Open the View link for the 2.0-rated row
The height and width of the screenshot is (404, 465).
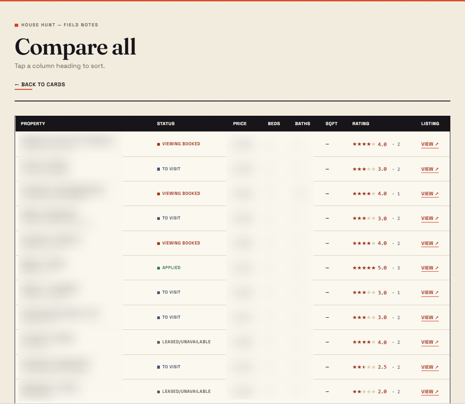[x=430, y=391]
